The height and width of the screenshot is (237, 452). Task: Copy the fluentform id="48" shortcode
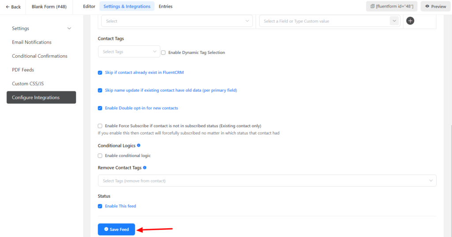click(x=392, y=7)
